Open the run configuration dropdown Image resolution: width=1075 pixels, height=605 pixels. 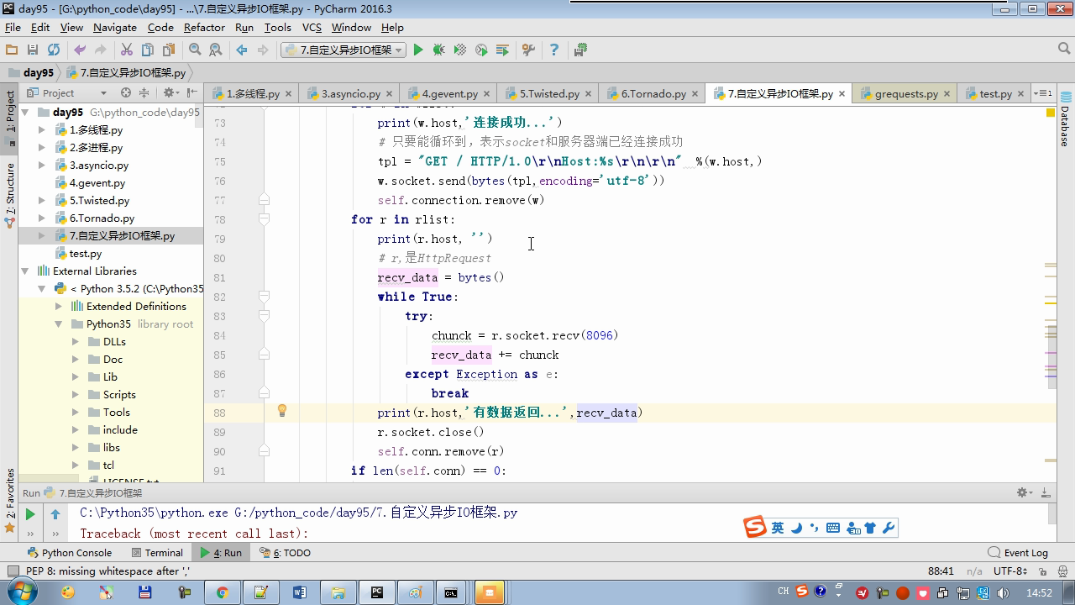[x=343, y=50]
